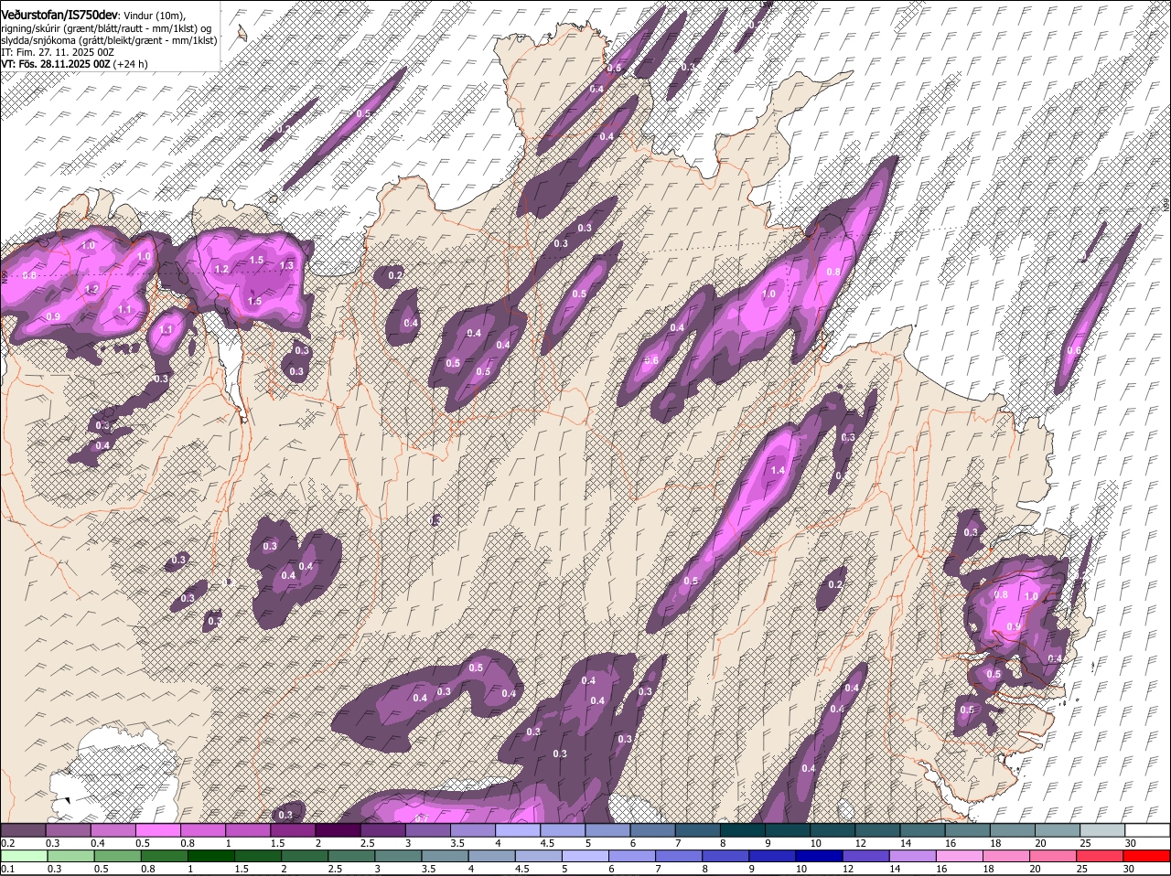Pick the grey swatch between 20 and 25 in purple/teal row
1171x876 pixels.
[x=1057, y=830]
